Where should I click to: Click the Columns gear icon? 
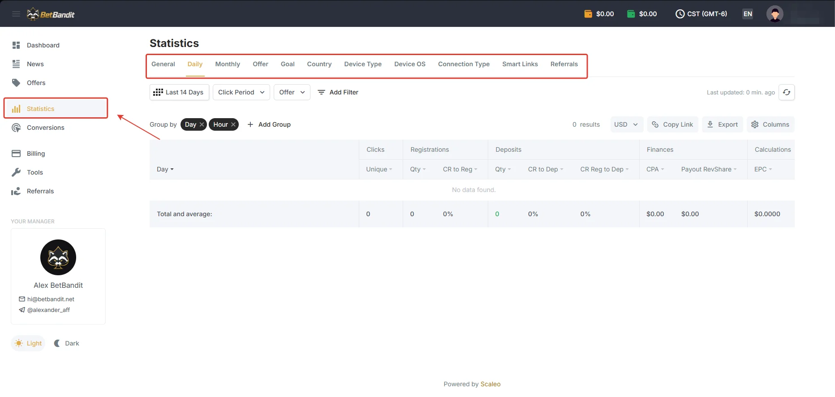pyautogui.click(x=755, y=124)
